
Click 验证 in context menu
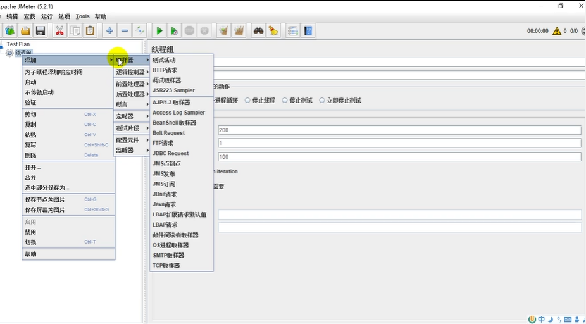68,103
